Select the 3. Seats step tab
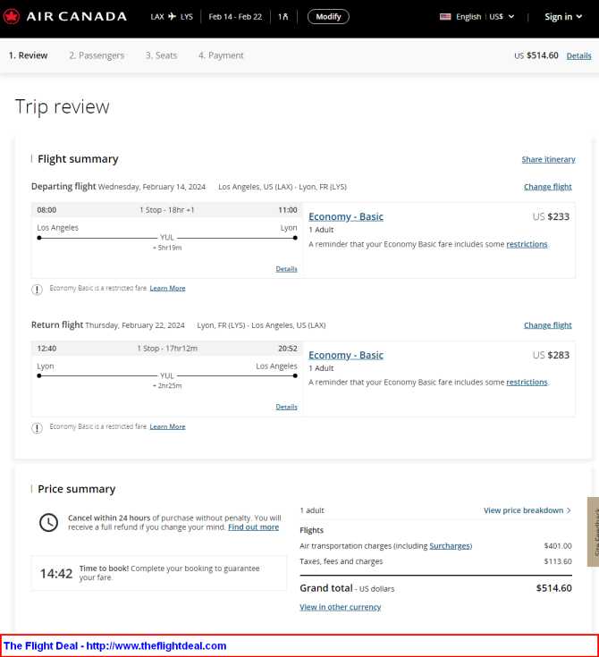Viewport: 599px width, 657px height. click(x=161, y=55)
